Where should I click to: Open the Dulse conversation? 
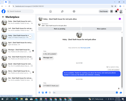[x=18, y=22]
